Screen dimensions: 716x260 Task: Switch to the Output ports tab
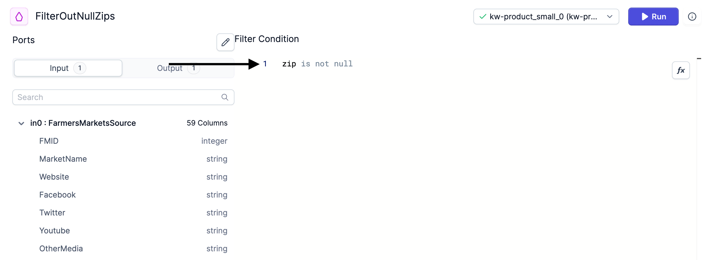(x=178, y=68)
